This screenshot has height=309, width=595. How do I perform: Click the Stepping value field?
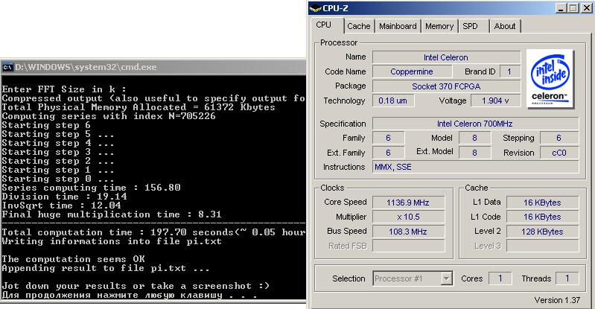(559, 138)
